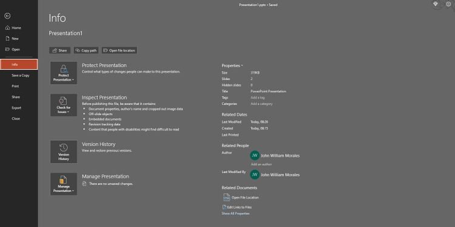Click the Author avatar for John William Morales
The height and width of the screenshot is (227, 455).
pyautogui.click(x=255, y=156)
